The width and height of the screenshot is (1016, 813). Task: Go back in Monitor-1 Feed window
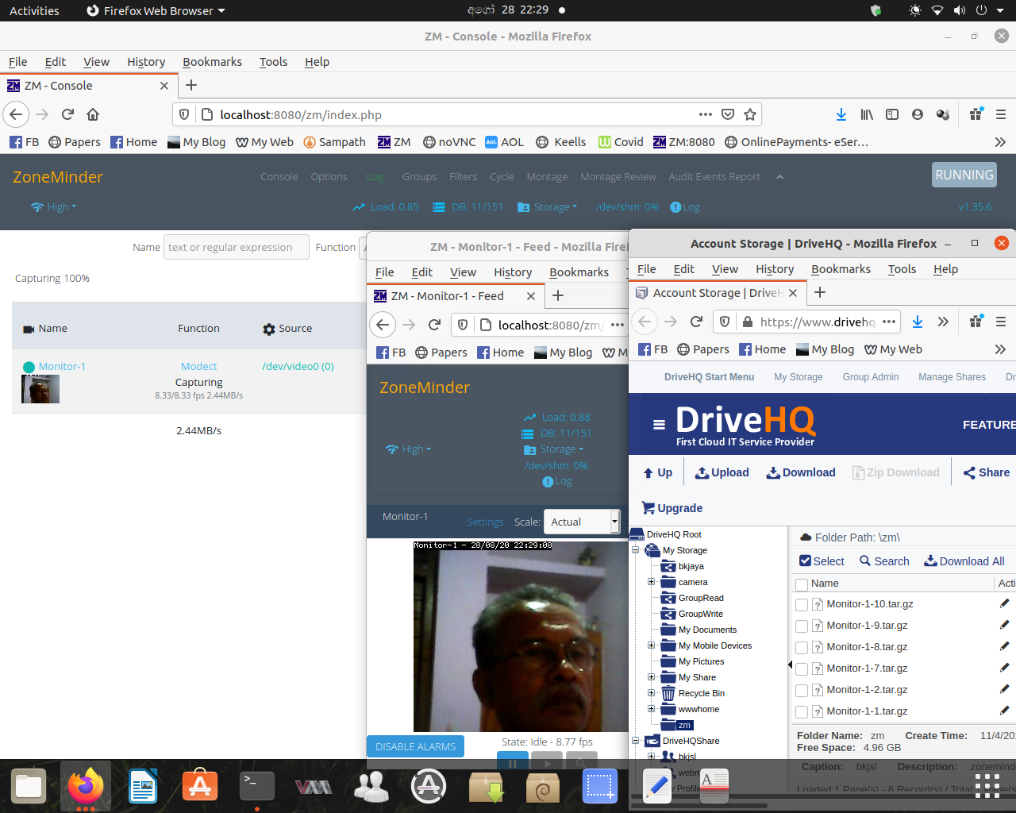[383, 324]
